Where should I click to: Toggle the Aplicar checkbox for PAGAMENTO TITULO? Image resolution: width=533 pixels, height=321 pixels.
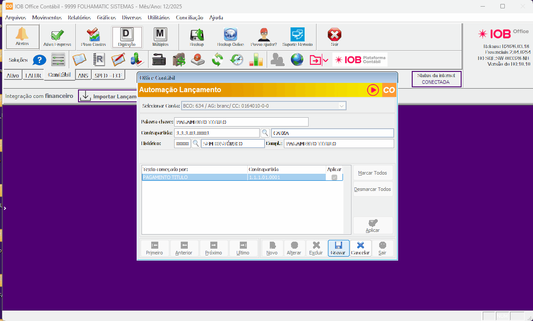pos(334,177)
